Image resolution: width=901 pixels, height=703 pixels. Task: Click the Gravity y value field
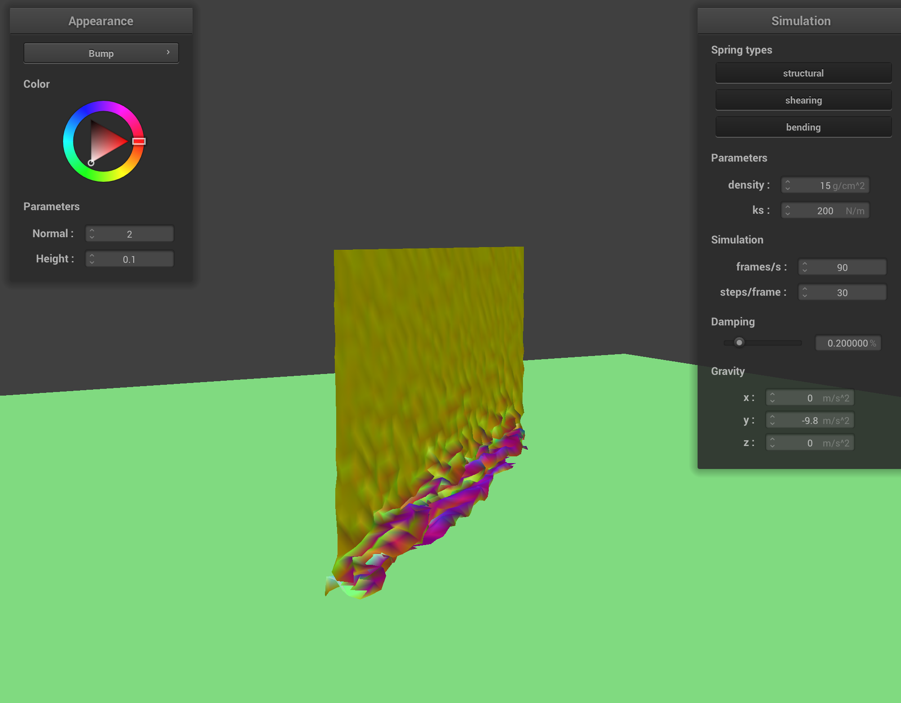810,420
